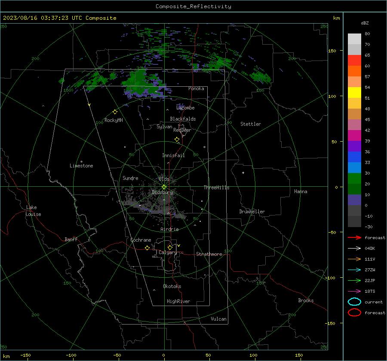Pick the light blue 30-33 dBZ swatch
387x361 pixels.
354,168
